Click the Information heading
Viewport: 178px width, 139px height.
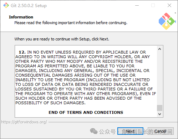21,17
